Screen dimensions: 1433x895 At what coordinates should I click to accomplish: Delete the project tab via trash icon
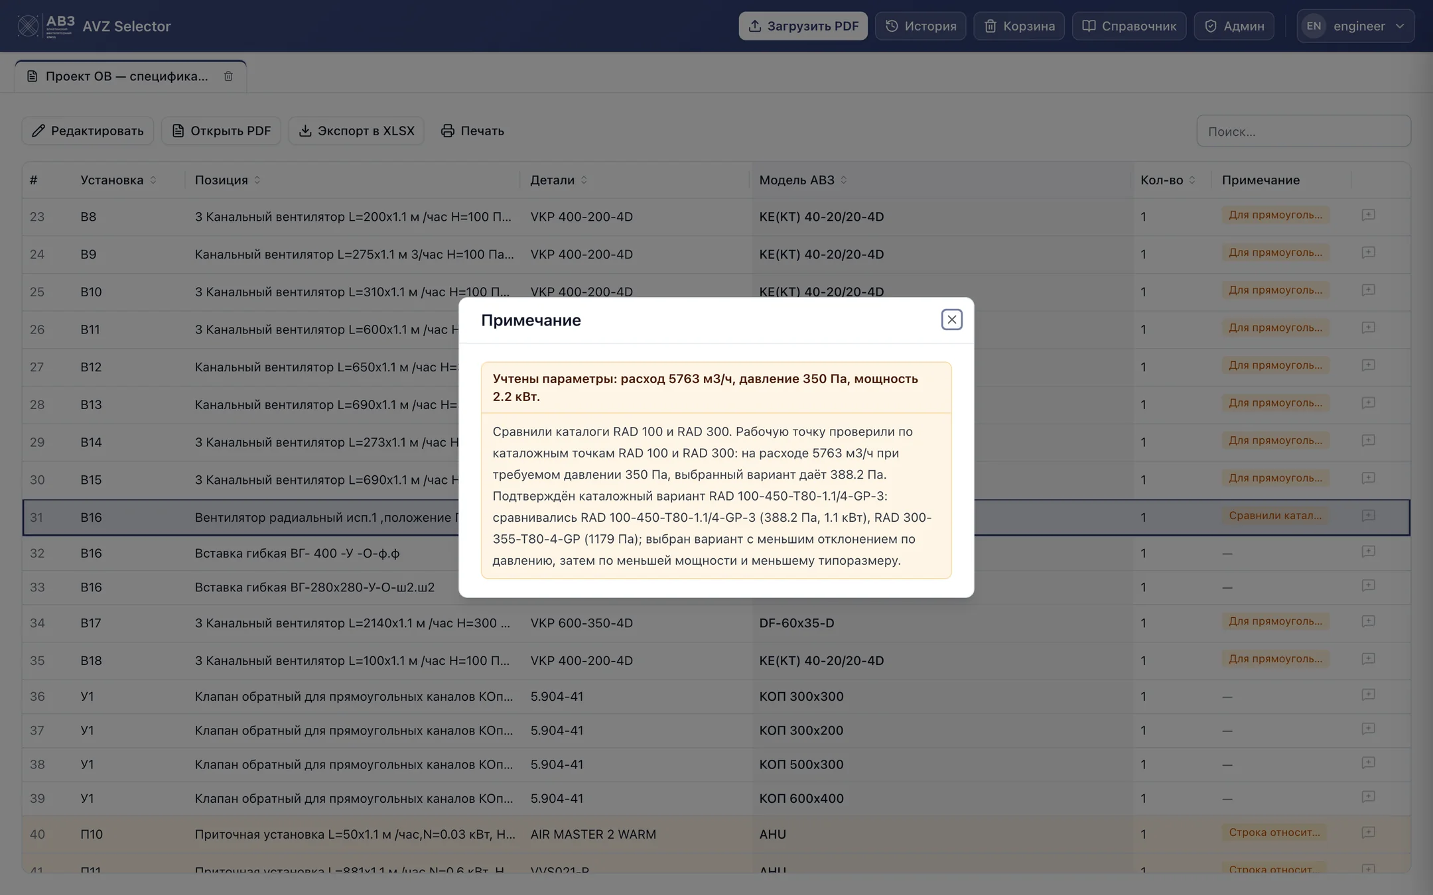tap(228, 76)
